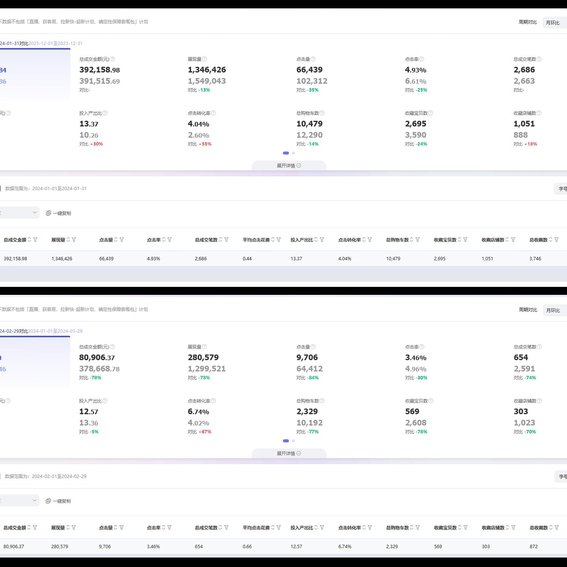The width and height of the screenshot is (567, 567).
Task: Click help icon next to 总成交金额(元) in February summary
Action: pyautogui.click(x=112, y=347)
